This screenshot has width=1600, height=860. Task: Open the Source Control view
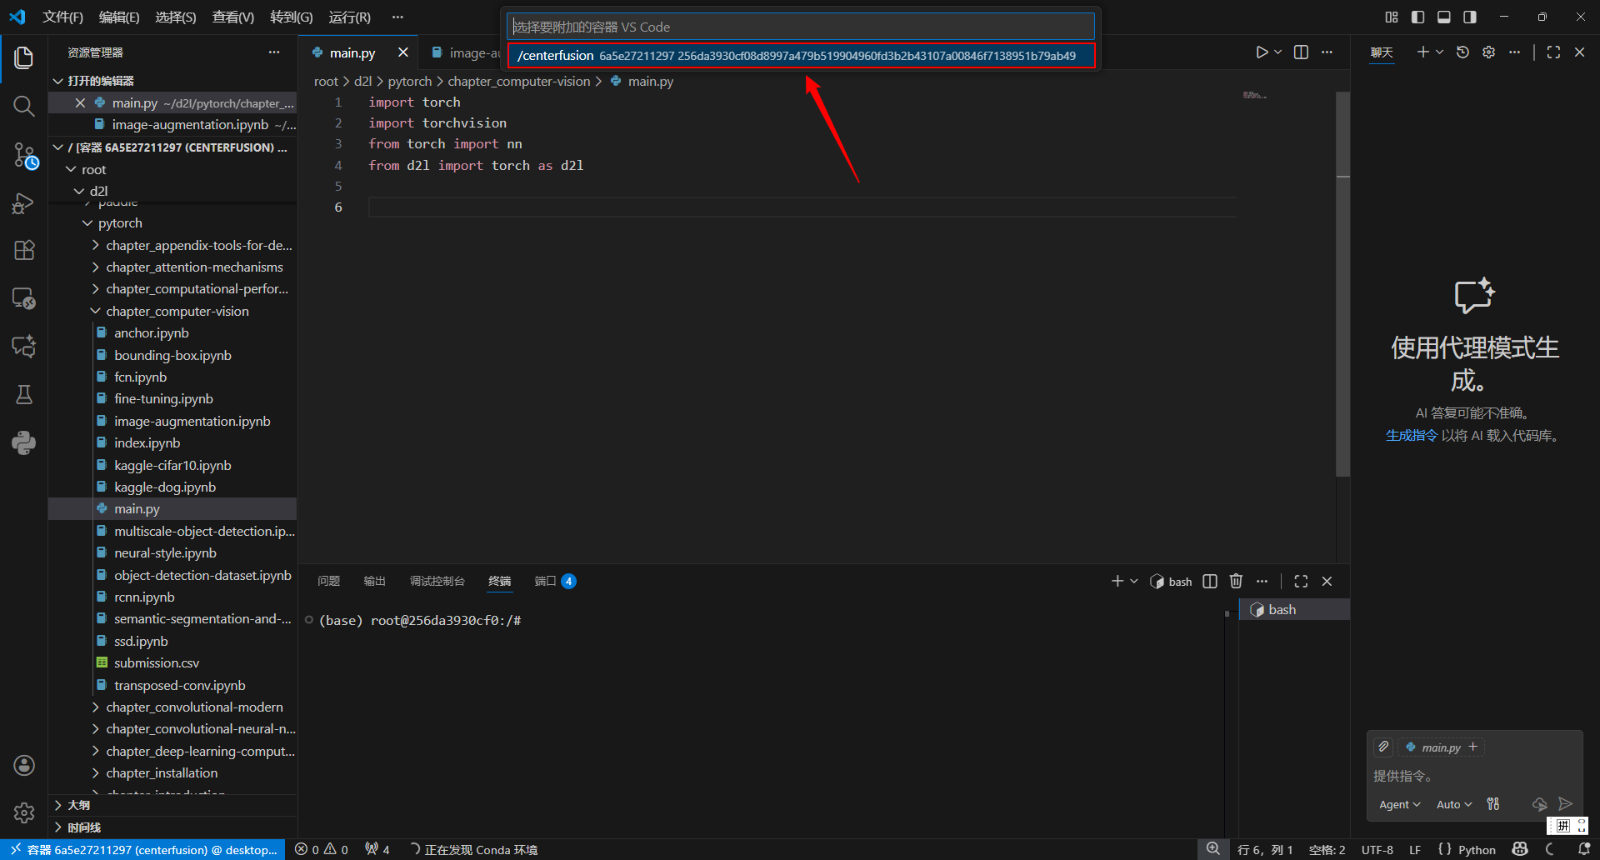(x=23, y=155)
